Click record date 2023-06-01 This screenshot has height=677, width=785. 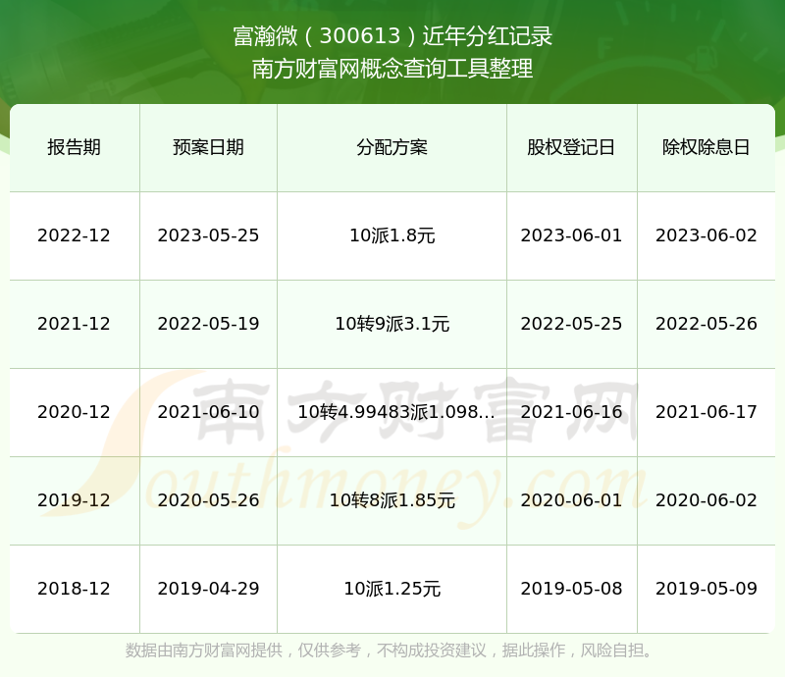[x=571, y=235]
